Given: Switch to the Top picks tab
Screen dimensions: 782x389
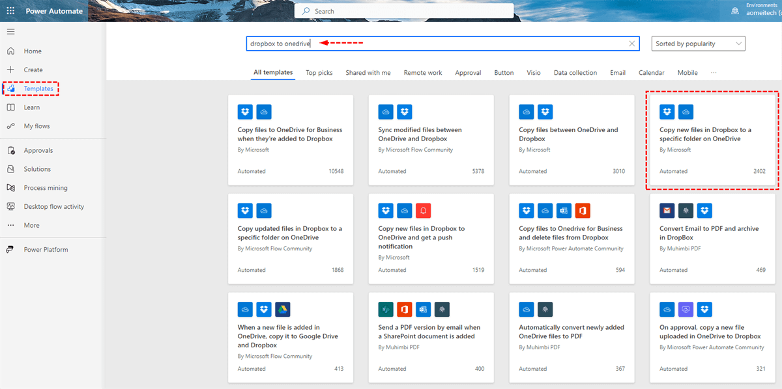Looking at the screenshot, I should point(319,73).
